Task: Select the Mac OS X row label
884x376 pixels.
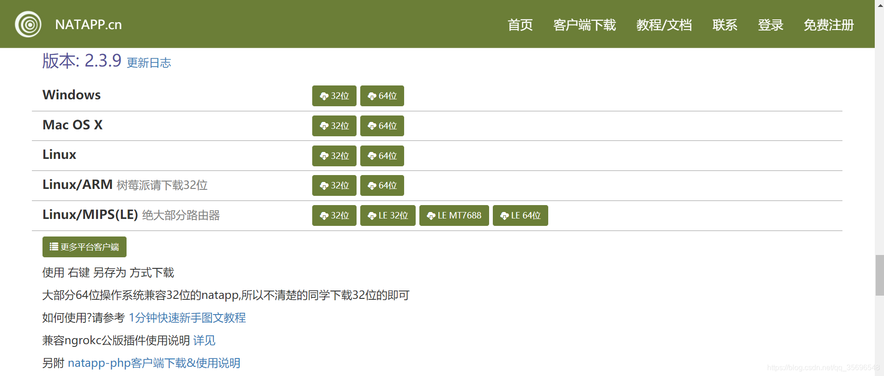Action: pyautogui.click(x=73, y=125)
